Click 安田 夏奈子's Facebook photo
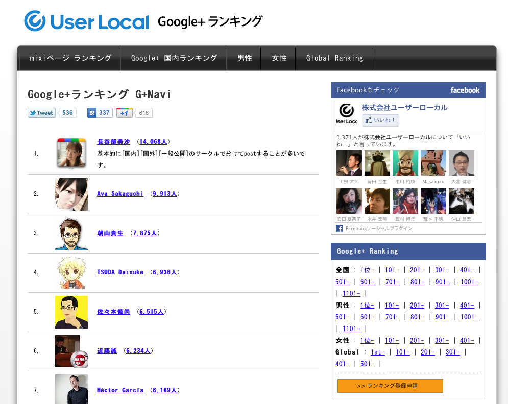This screenshot has height=404, width=508. pyautogui.click(x=349, y=201)
